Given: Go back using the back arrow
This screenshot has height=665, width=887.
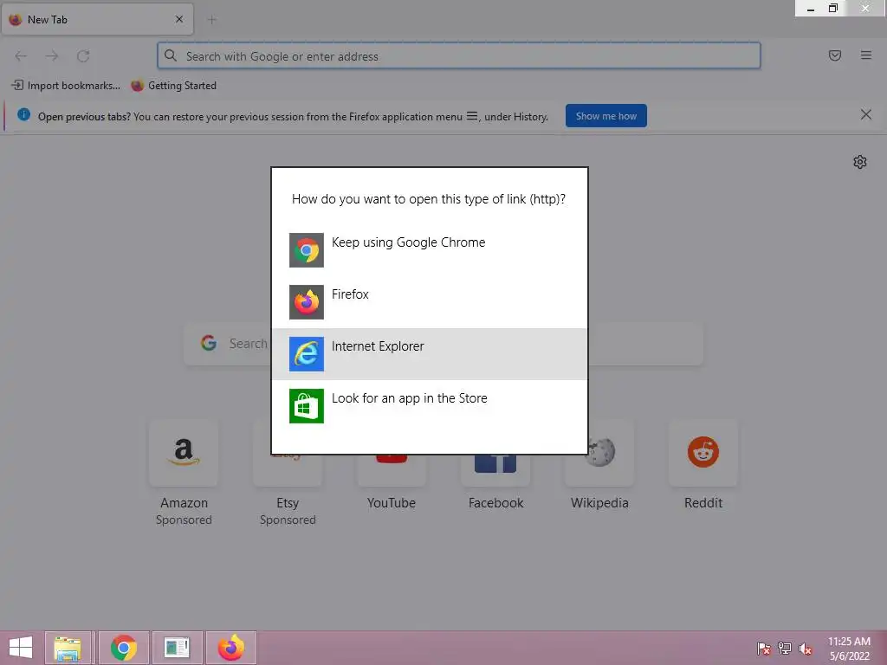Looking at the screenshot, I should pos(21,56).
